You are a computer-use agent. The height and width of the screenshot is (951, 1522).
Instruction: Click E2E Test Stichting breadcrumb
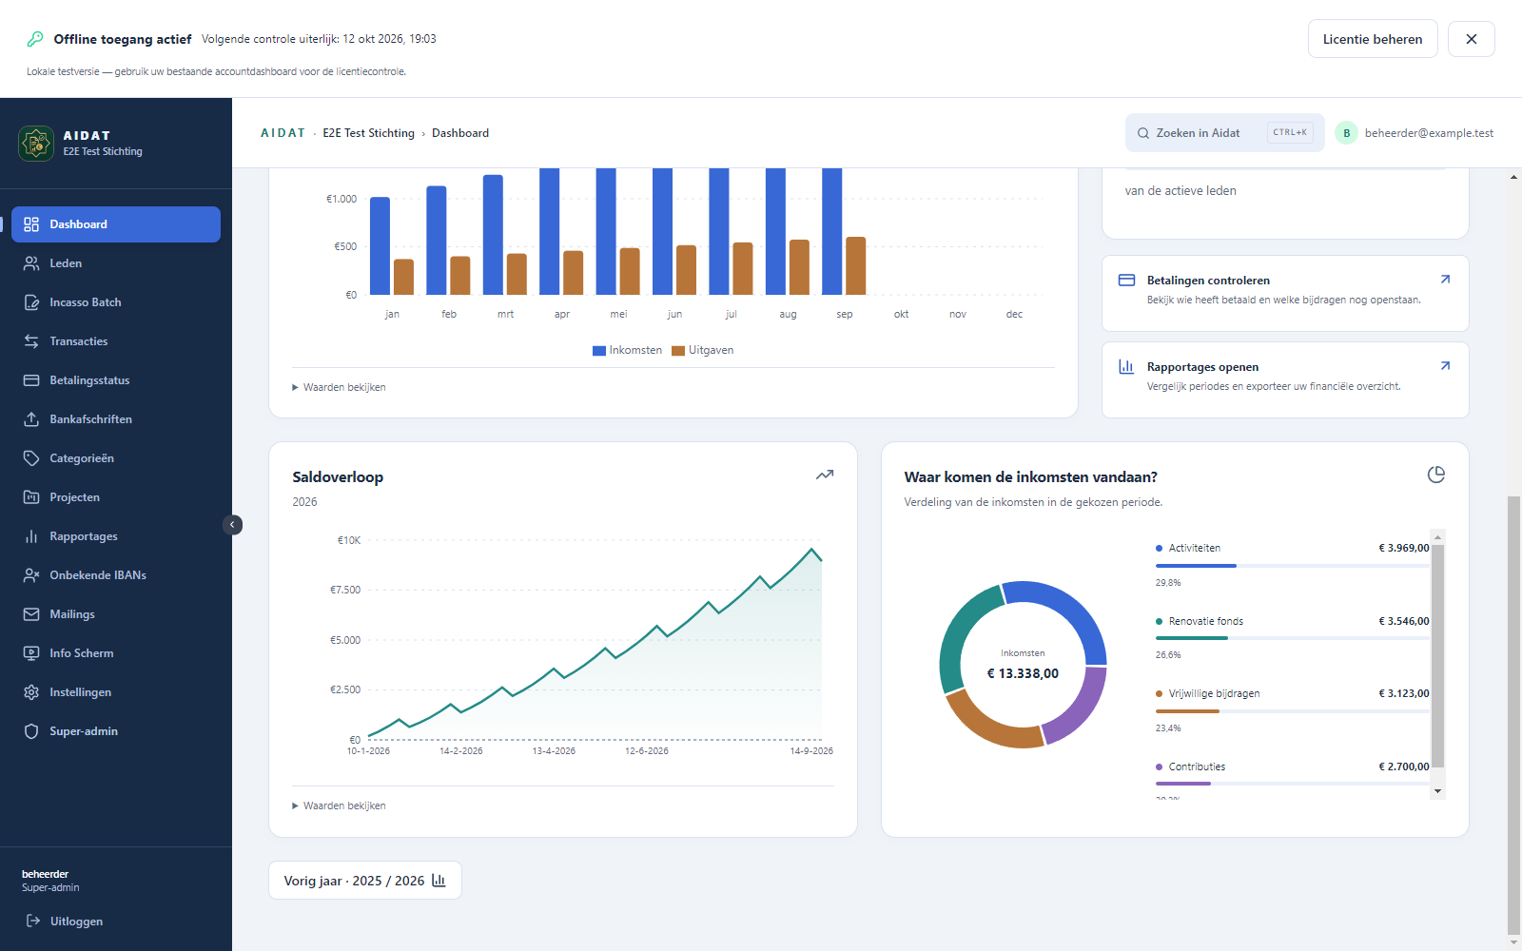point(368,133)
